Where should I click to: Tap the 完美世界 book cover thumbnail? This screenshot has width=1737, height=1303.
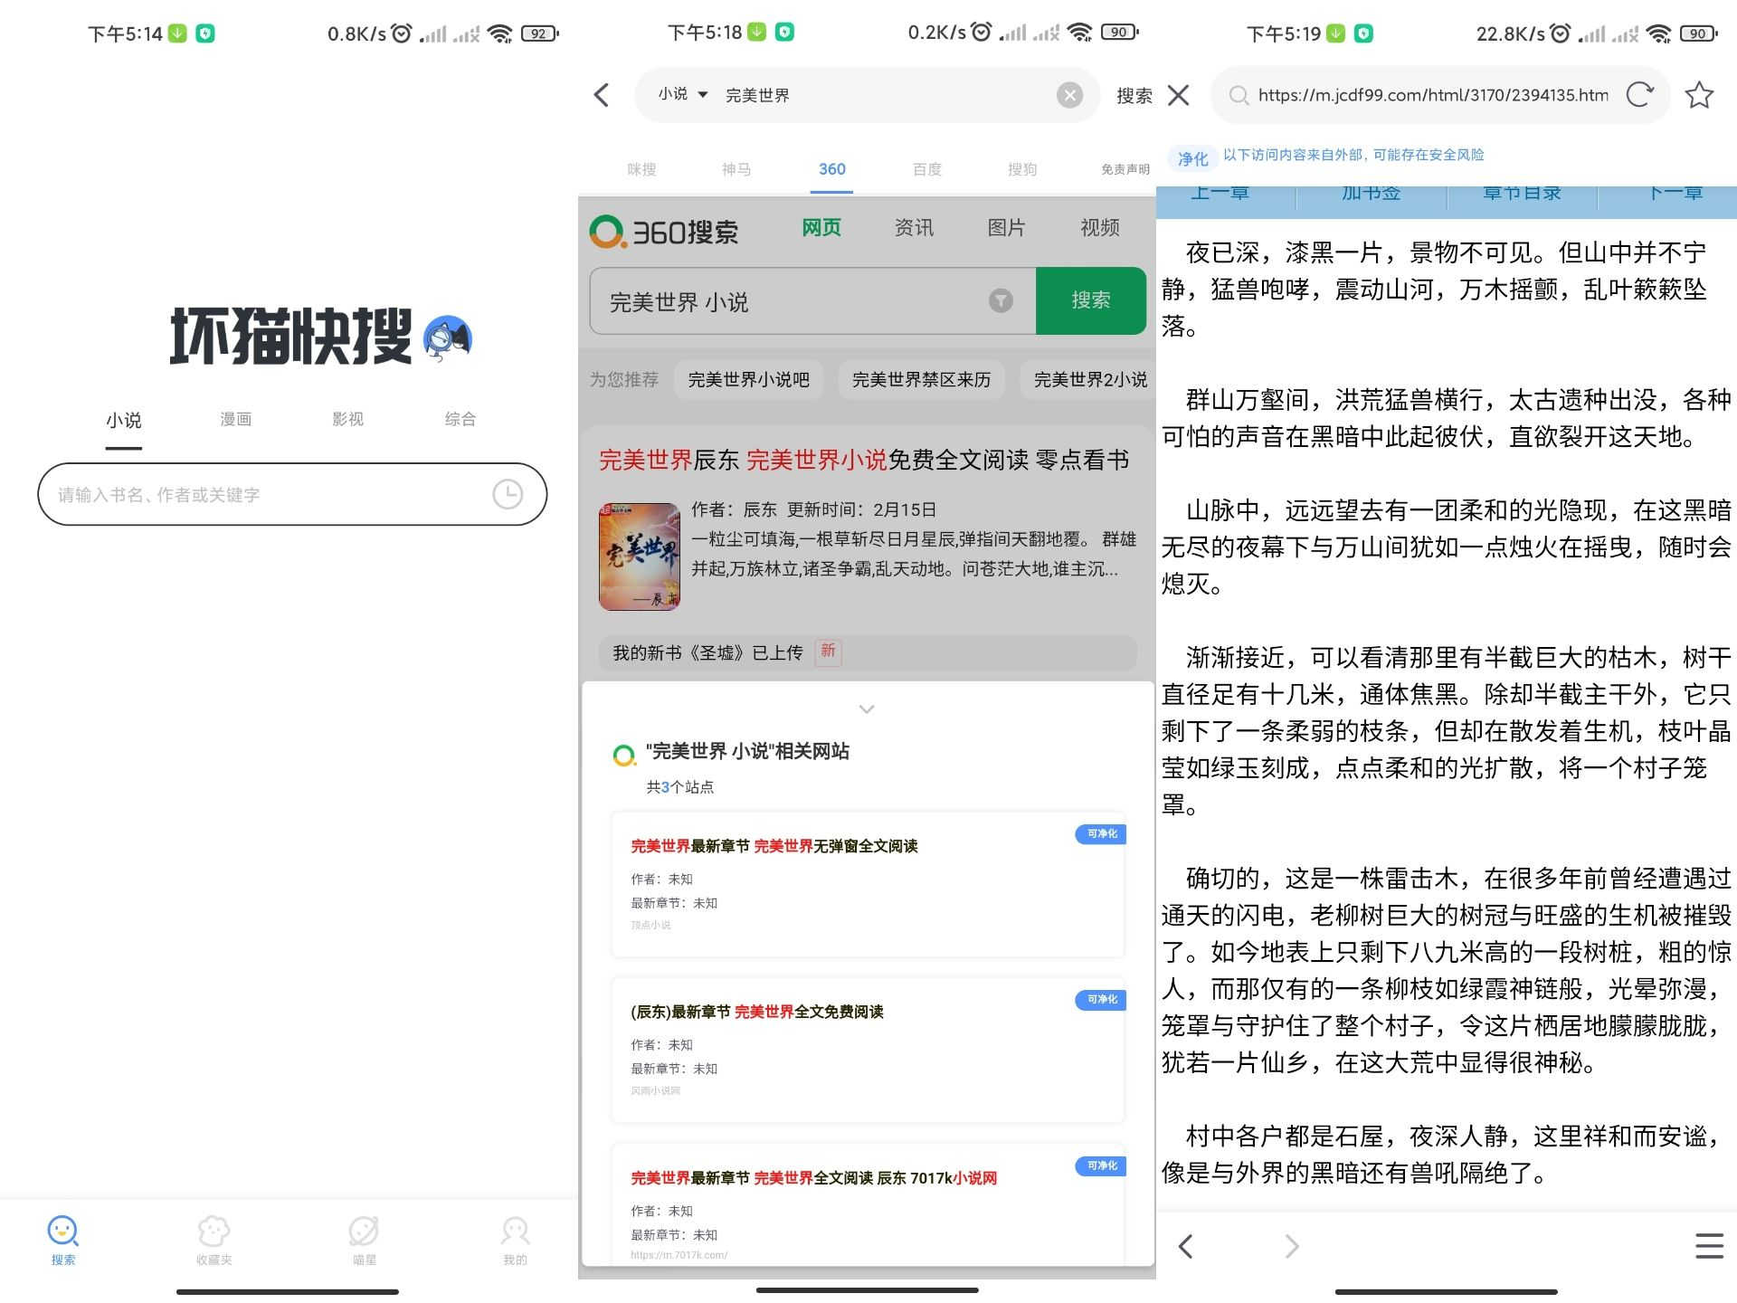coord(639,556)
